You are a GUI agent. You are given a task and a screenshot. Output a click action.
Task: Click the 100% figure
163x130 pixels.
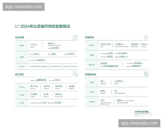pyautogui.click(x=110, y=57)
